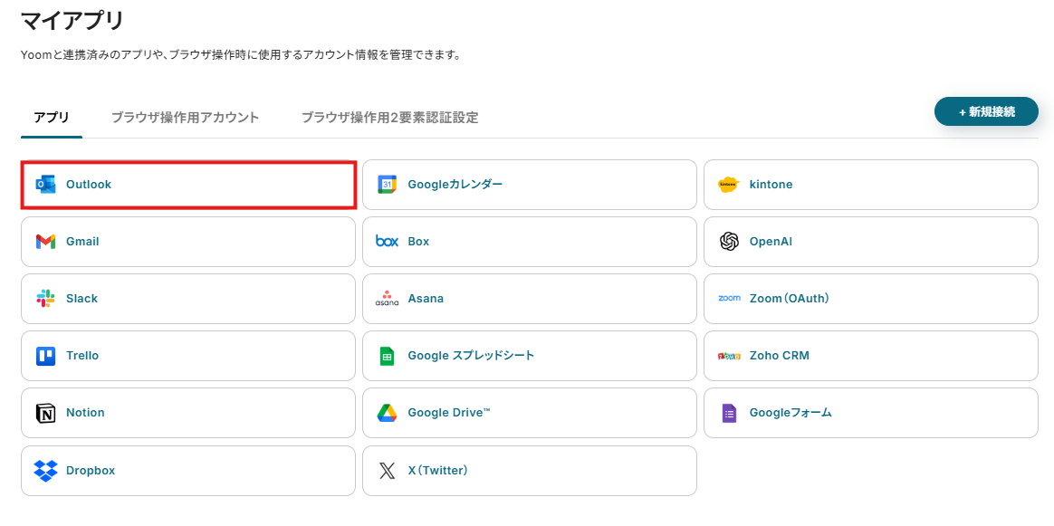Screen dimensions: 1054x526
Task: Open the Zoho CRM app link
Action: pyautogui.click(x=779, y=356)
